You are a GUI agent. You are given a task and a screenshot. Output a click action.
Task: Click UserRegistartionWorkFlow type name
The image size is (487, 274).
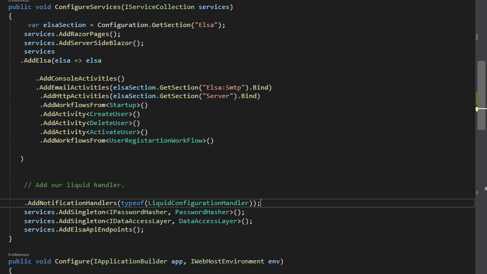click(156, 140)
